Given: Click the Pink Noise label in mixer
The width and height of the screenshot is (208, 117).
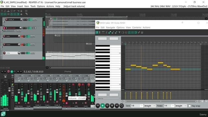Looking at the screenshot, I should pos(19,106).
